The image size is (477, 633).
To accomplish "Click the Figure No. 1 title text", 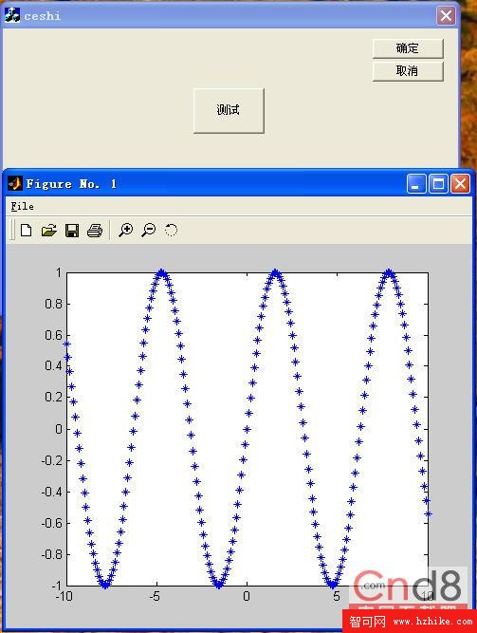I will [71, 184].
